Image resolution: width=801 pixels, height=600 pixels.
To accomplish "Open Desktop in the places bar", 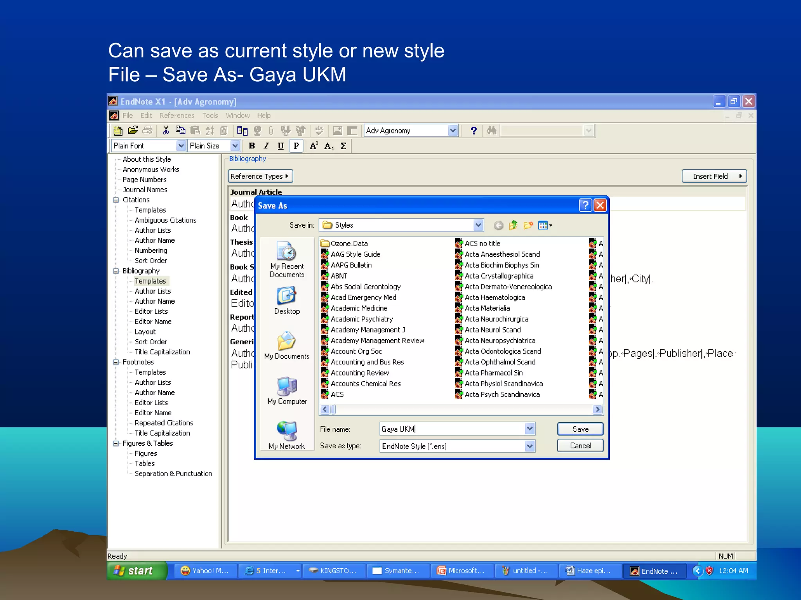I will [x=287, y=301].
